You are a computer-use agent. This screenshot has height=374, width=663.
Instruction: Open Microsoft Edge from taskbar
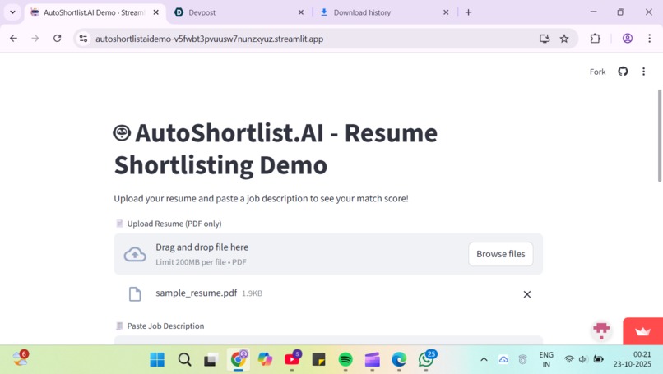click(399, 360)
